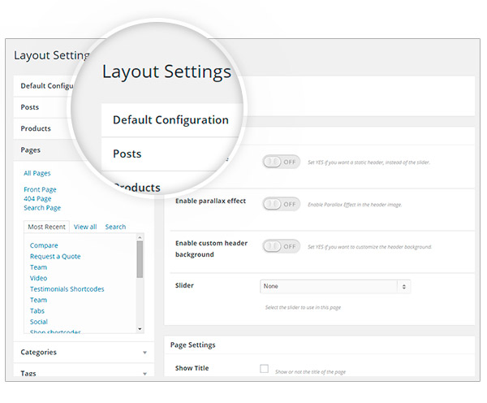Viewport: 487px width, 403px height.
Task: Open the Slider dropdown set to None
Action: click(x=335, y=286)
